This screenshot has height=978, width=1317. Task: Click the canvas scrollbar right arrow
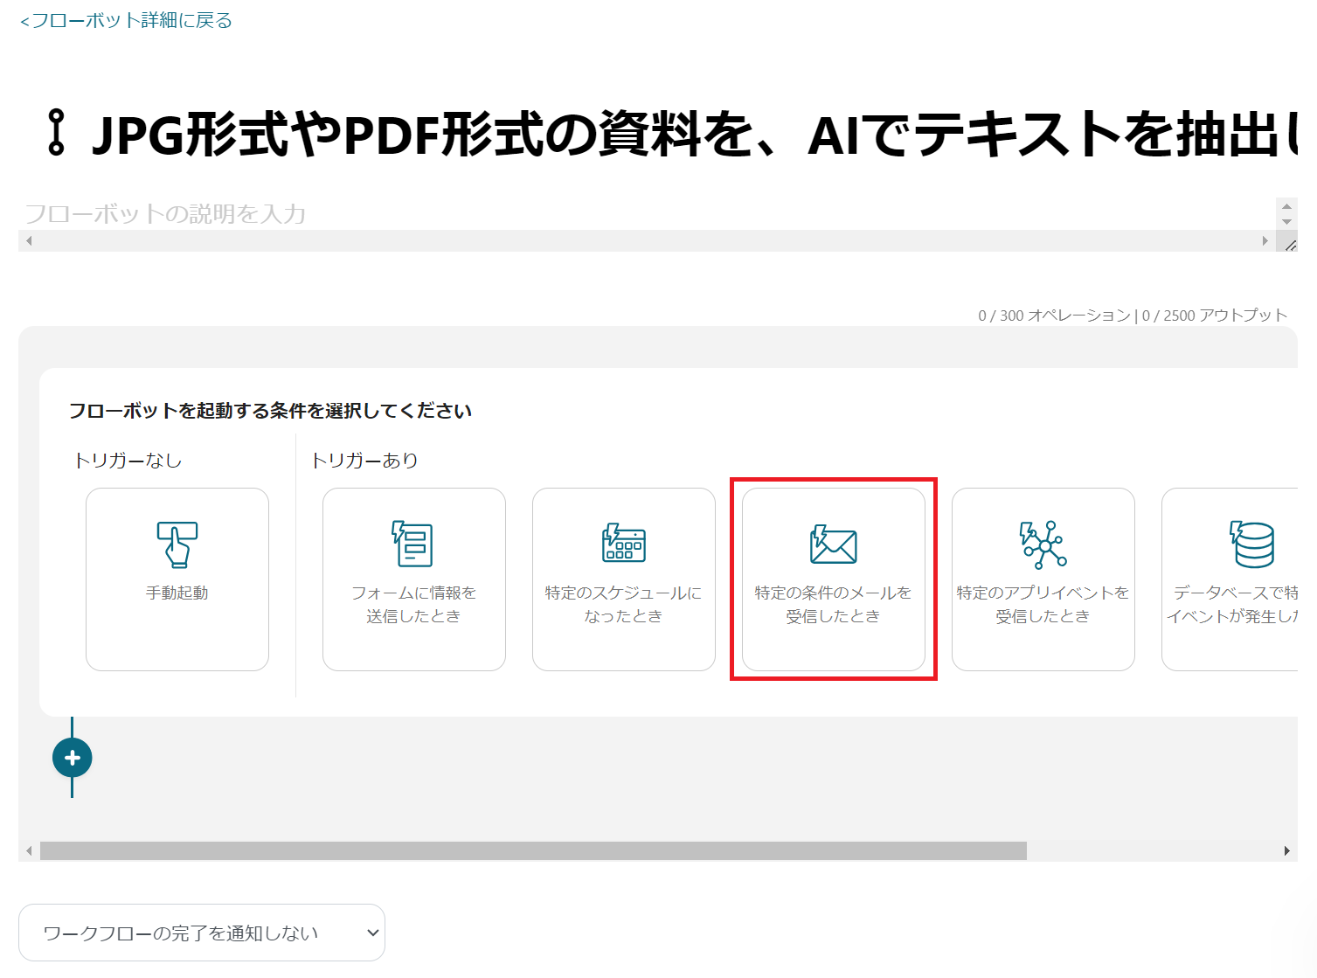pos(1286,850)
